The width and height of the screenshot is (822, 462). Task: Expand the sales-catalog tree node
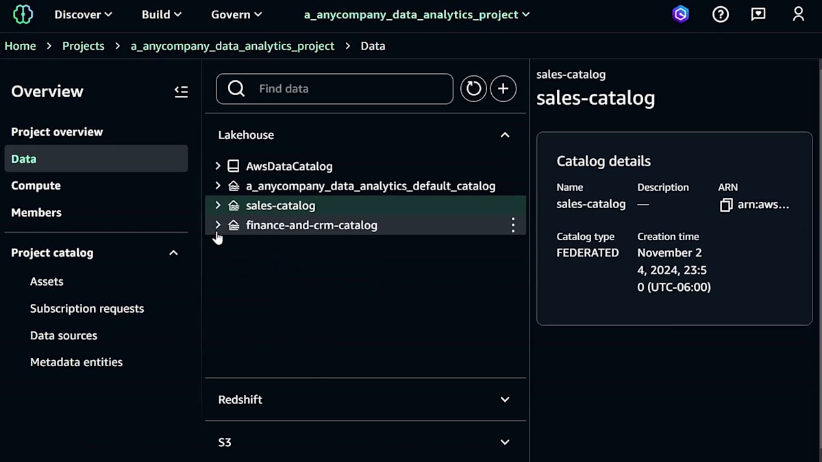click(218, 205)
